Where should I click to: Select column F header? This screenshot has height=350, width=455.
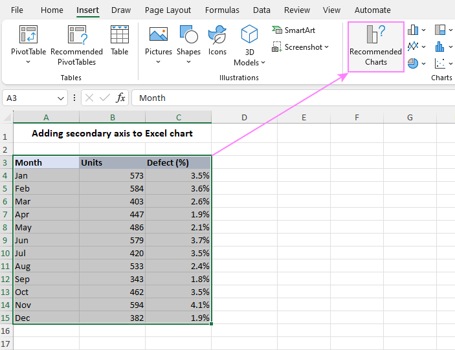point(357,117)
